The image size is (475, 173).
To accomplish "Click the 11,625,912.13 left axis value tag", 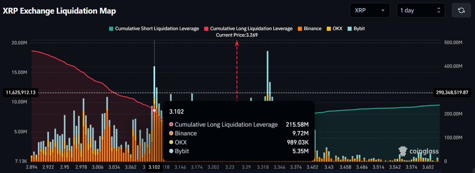I will pyautogui.click(x=21, y=93).
